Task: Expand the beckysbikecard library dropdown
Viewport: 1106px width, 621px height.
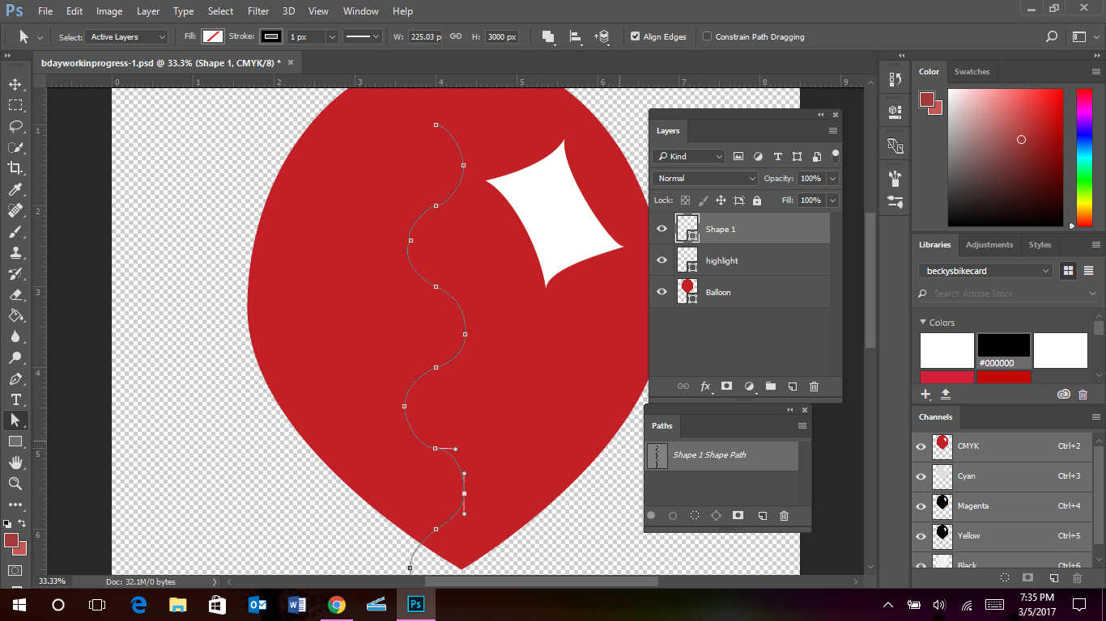Action: [x=985, y=271]
